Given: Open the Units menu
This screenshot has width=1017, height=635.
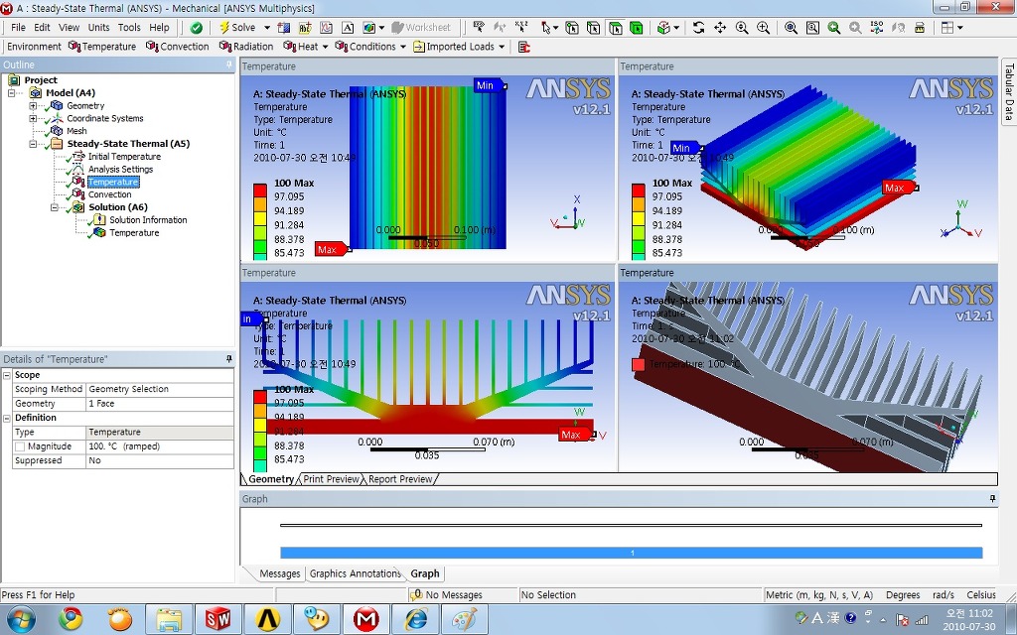Looking at the screenshot, I should [98, 27].
